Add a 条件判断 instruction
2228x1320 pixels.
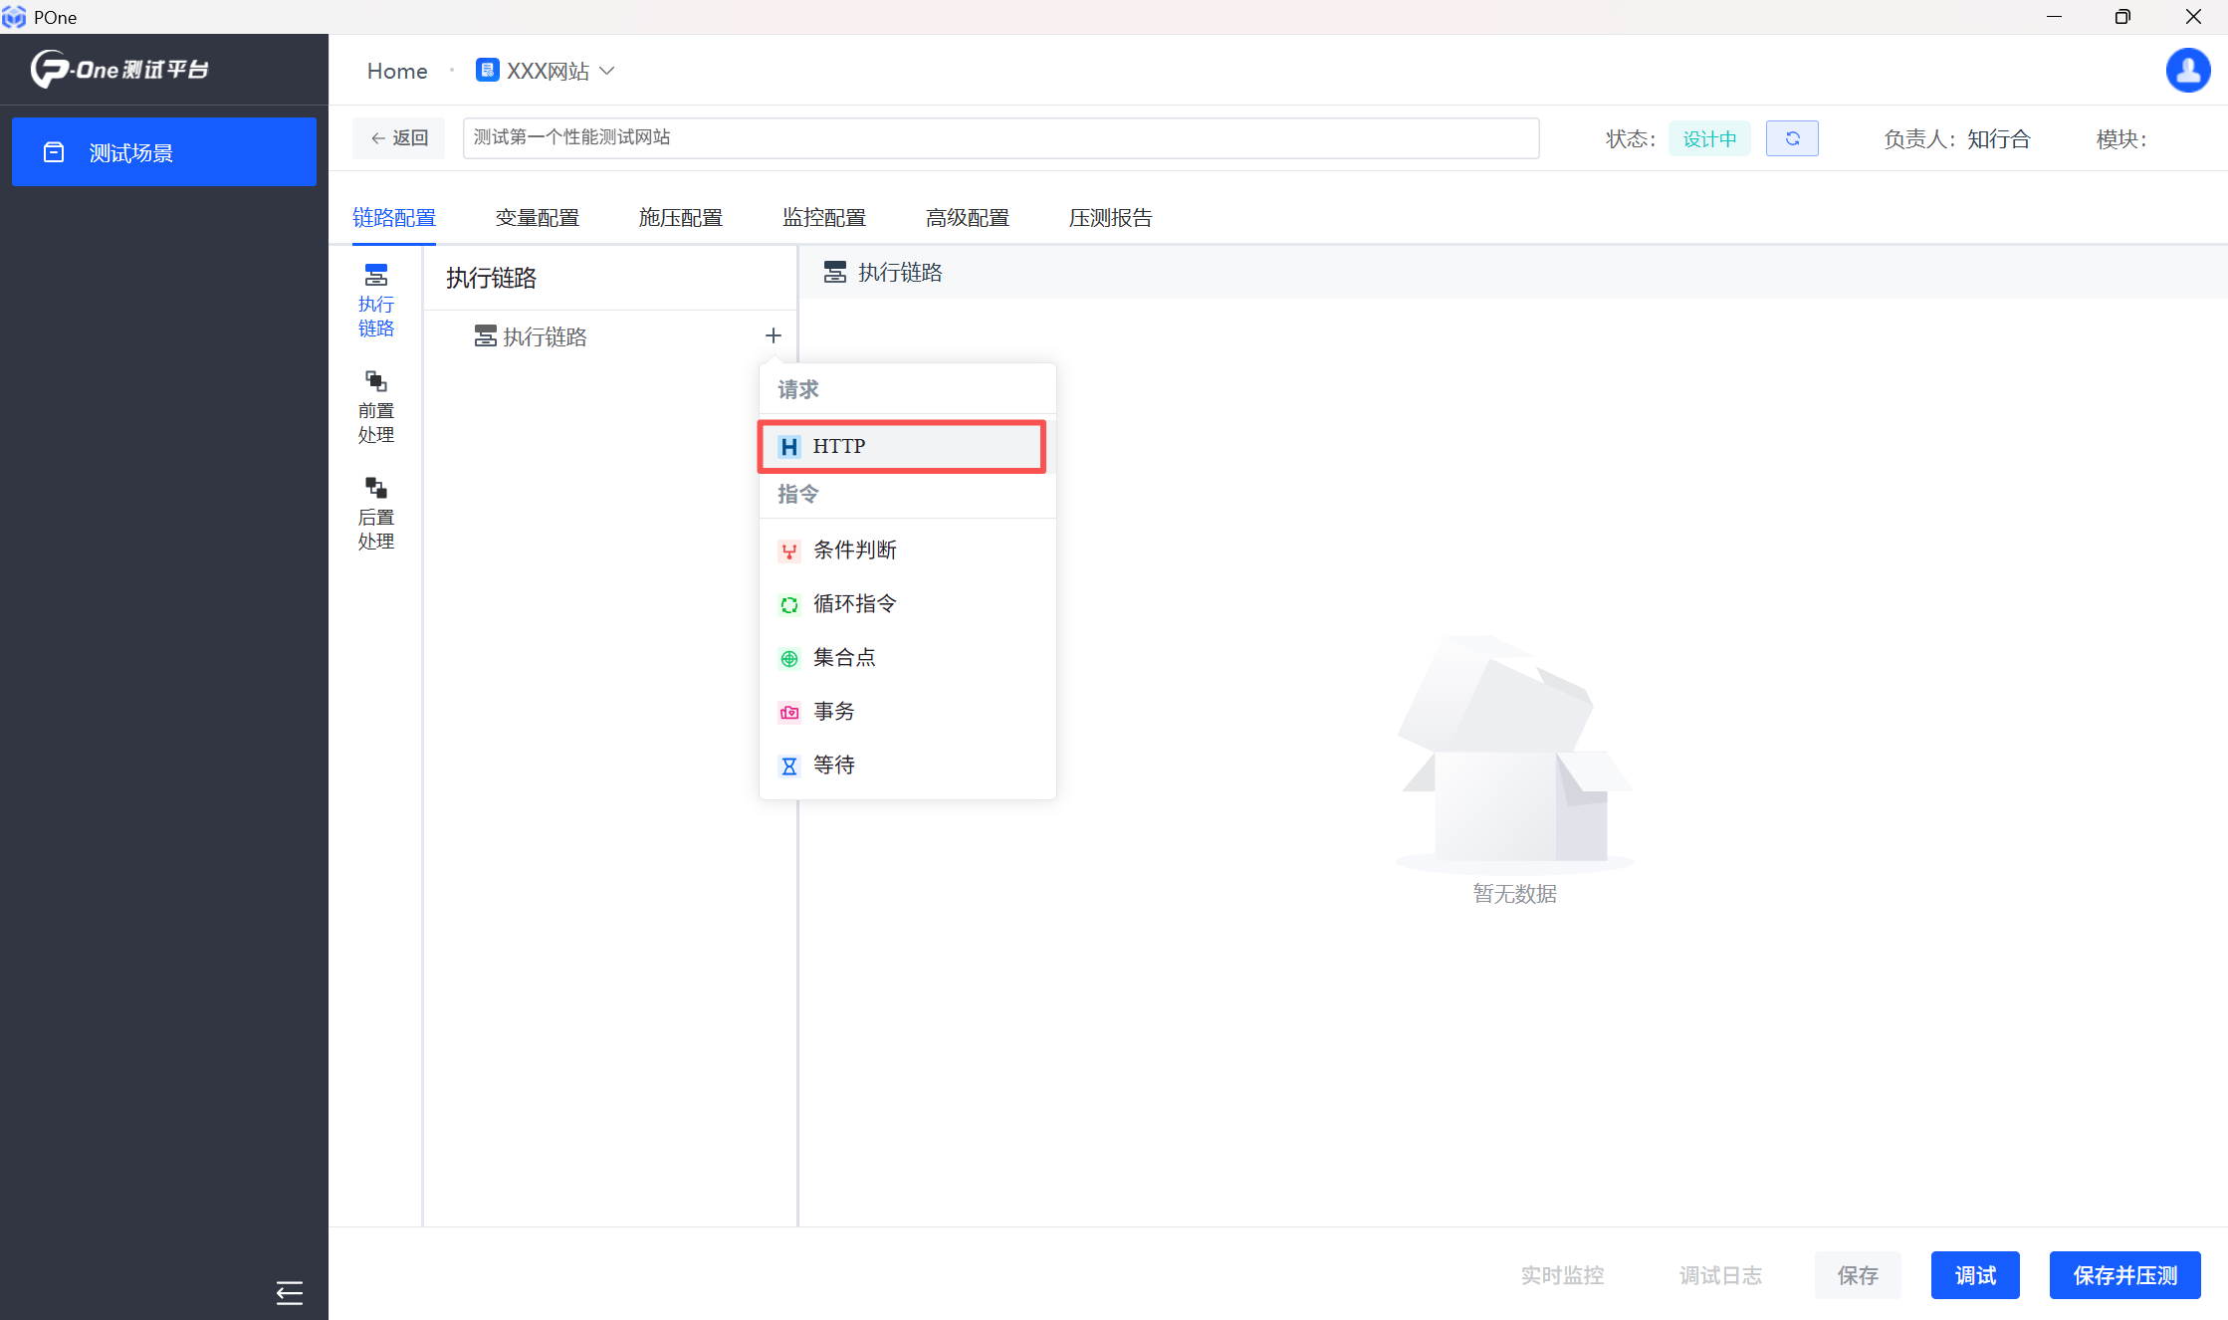[x=854, y=550]
